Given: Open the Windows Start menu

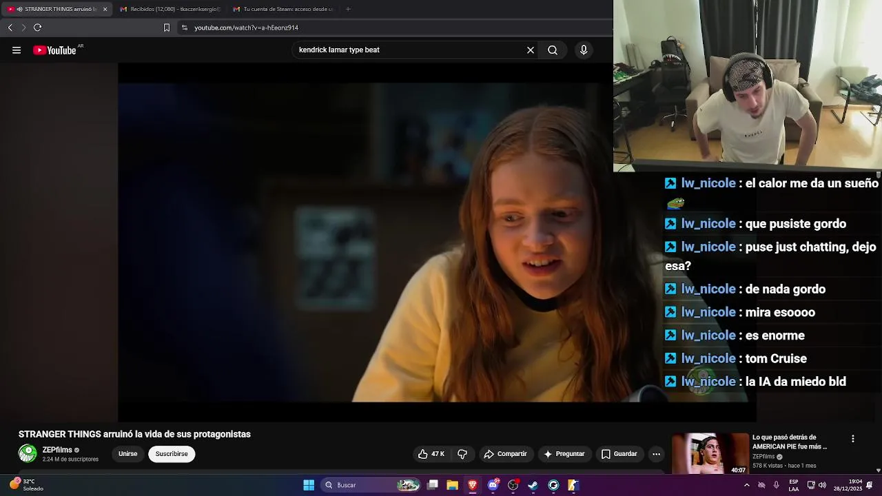Looking at the screenshot, I should pos(309,485).
